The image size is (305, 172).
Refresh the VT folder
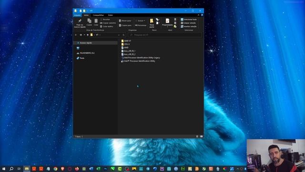(123, 35)
